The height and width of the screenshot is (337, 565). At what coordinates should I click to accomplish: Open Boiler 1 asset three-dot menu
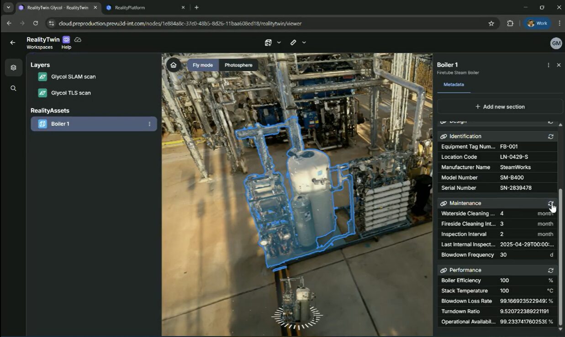149,124
